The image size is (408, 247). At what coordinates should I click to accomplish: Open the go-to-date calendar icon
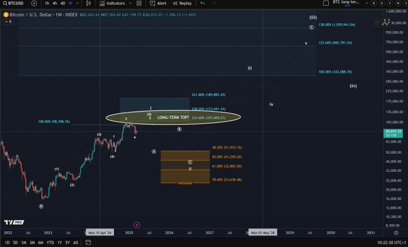[x=88, y=243]
